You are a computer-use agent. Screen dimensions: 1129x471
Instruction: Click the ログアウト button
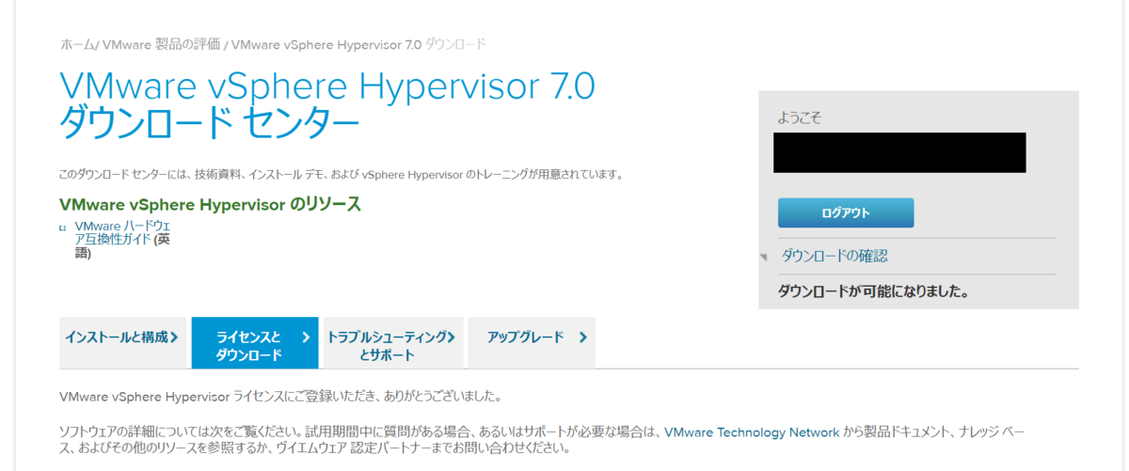(846, 212)
